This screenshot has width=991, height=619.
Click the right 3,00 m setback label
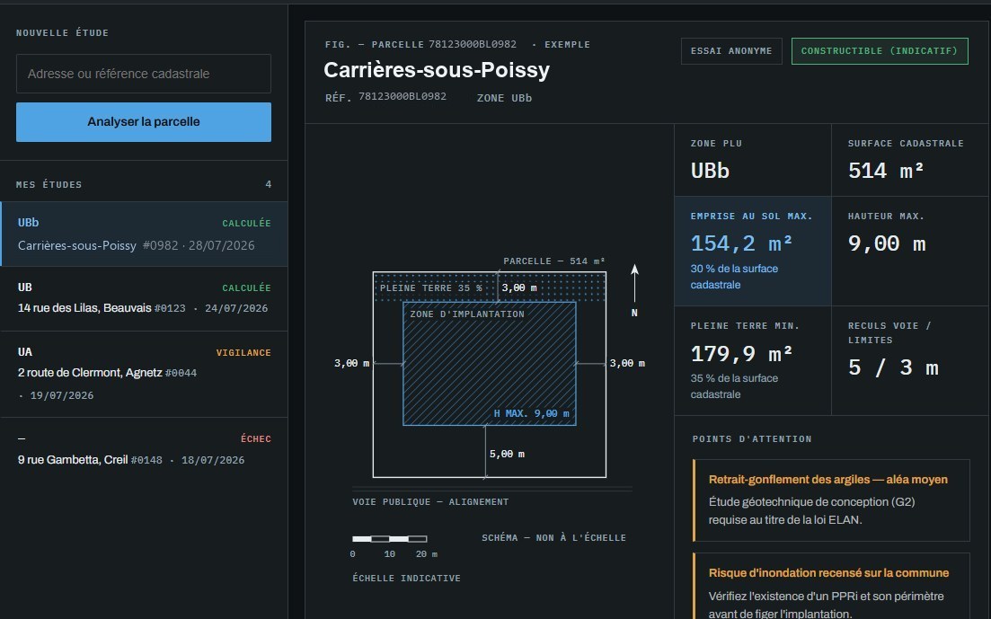click(x=627, y=364)
